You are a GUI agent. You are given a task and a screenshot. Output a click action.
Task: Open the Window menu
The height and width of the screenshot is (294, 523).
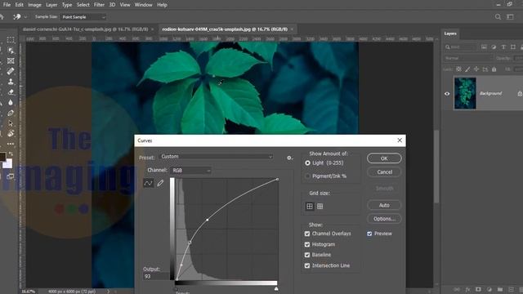click(x=143, y=5)
